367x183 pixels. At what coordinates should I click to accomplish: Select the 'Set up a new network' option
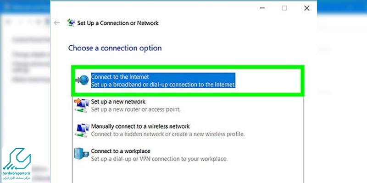118,102
